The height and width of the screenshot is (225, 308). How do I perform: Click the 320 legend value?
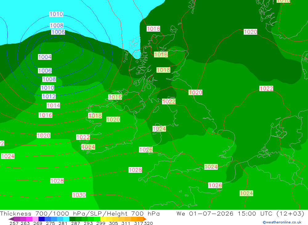tap(148, 223)
